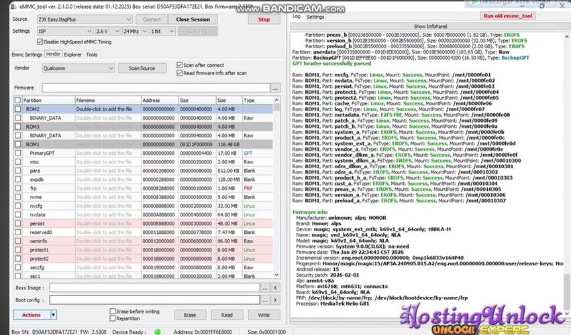Clear the Bxxx Image field with X

[276, 287]
